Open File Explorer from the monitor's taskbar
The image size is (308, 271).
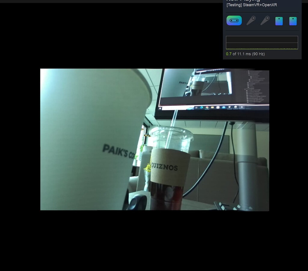pyautogui.click(x=212, y=107)
